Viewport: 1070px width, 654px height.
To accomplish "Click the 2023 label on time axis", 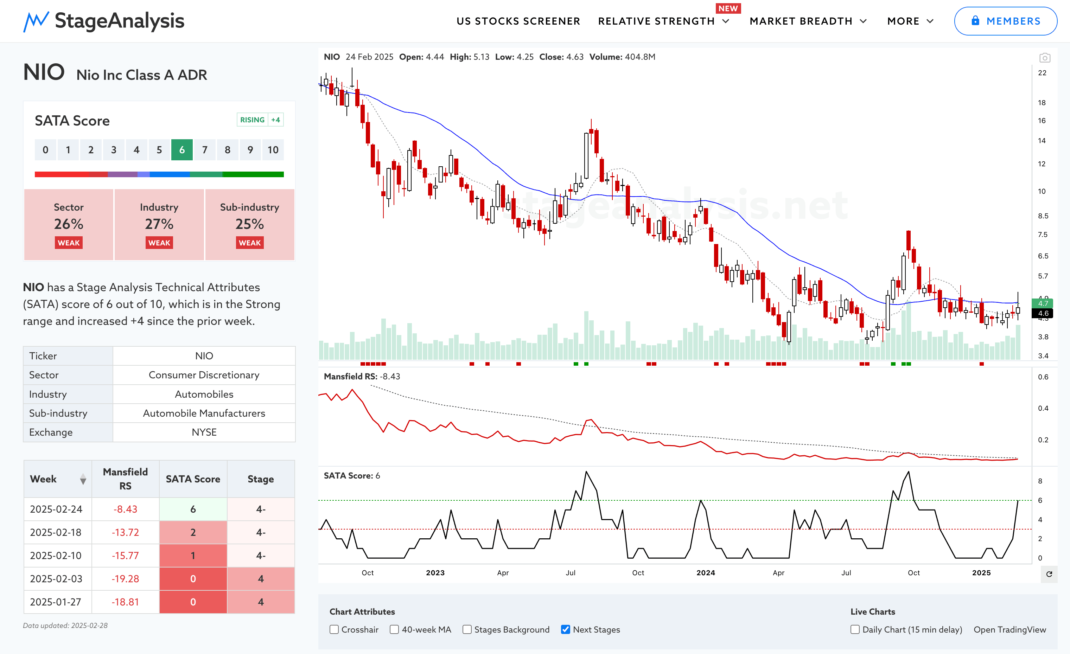I will pos(435,573).
